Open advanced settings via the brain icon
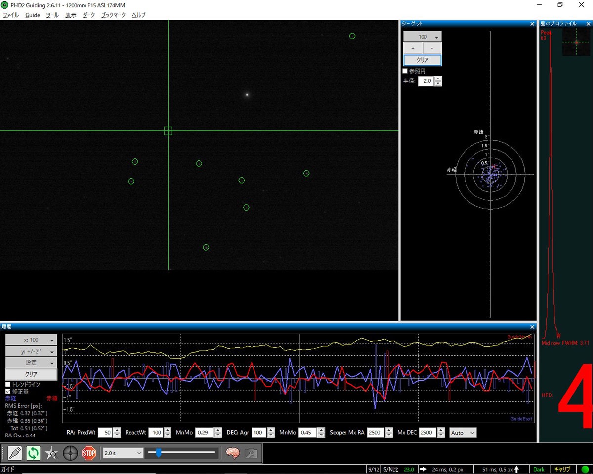Viewport: 593px width, 474px height. pyautogui.click(x=233, y=453)
